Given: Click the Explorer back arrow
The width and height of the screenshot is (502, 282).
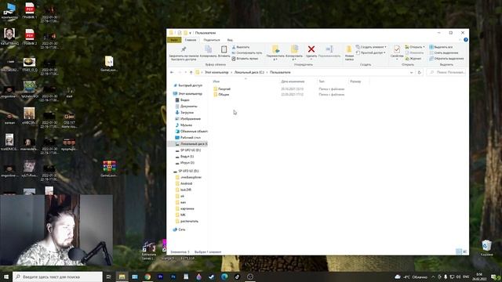Looking at the screenshot, I should tap(172, 72).
